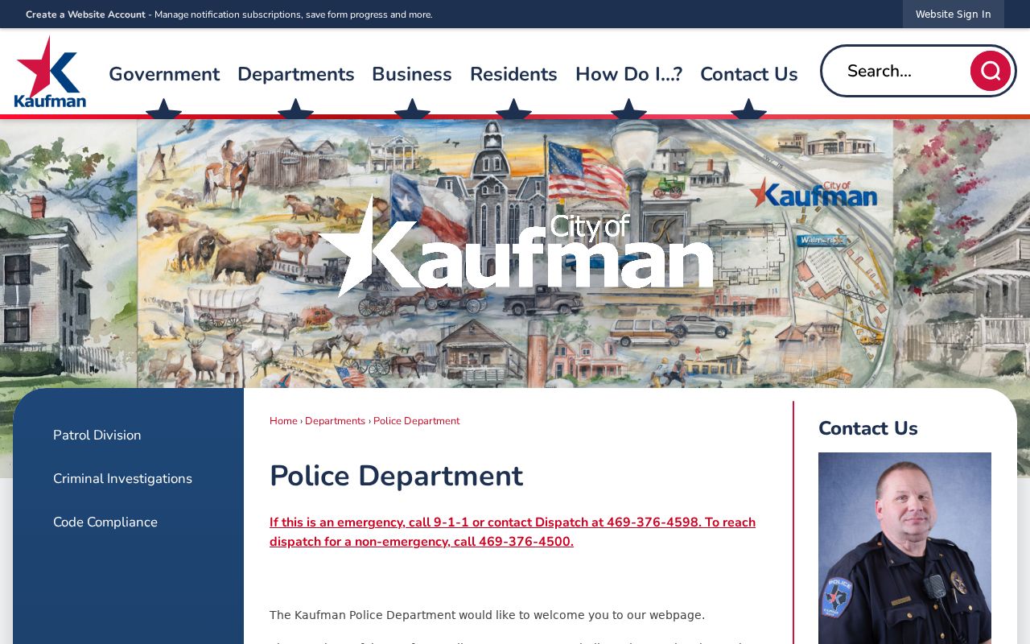Viewport: 1030px width, 644px height.
Task: Click the Website Sign In button
Action: (954, 14)
